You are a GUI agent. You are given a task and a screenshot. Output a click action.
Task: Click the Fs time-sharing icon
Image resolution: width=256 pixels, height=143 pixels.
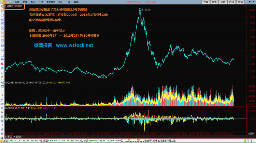(x=2, y=83)
